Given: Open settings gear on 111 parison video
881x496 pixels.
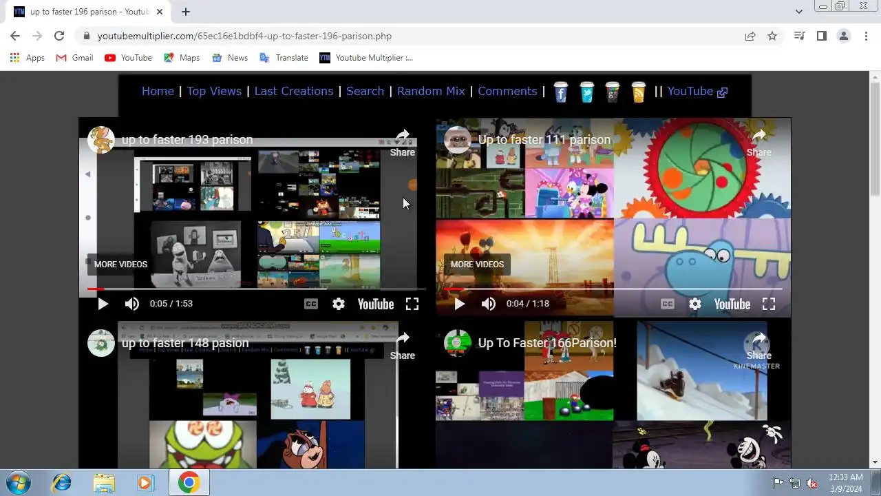Looking at the screenshot, I should coord(695,304).
